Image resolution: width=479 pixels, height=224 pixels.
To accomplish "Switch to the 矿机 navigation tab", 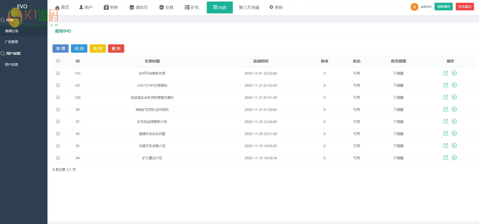I will pyautogui.click(x=192, y=7).
